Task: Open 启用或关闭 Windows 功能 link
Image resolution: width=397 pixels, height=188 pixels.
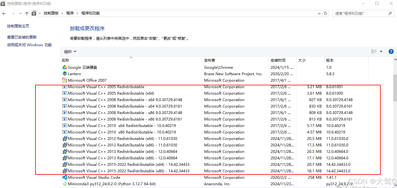Action: pyautogui.click(x=29, y=45)
